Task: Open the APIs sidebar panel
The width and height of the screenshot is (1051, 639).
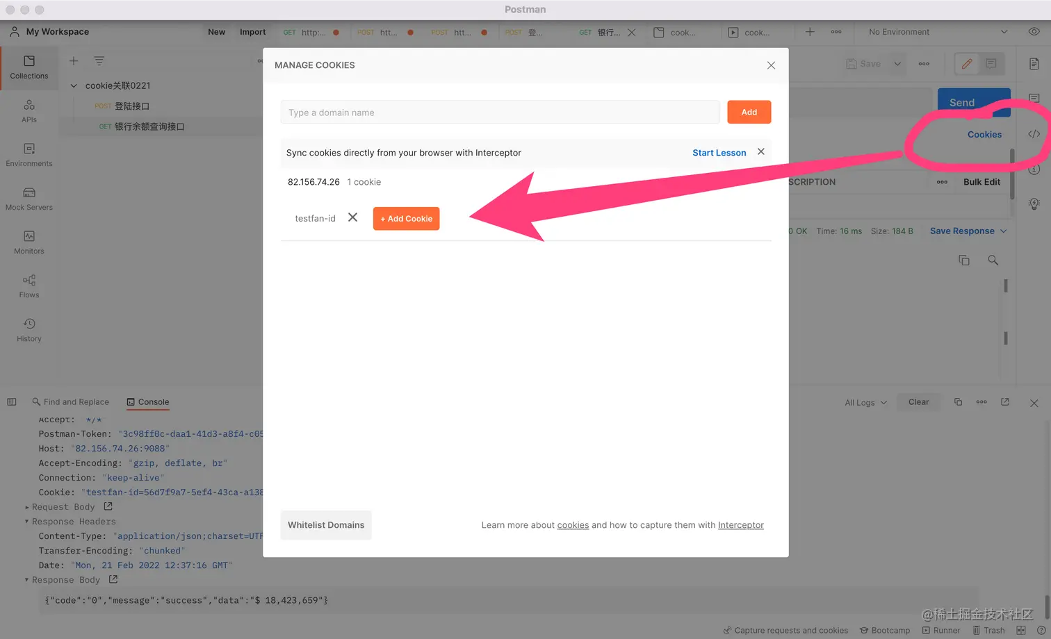Action: [29, 110]
